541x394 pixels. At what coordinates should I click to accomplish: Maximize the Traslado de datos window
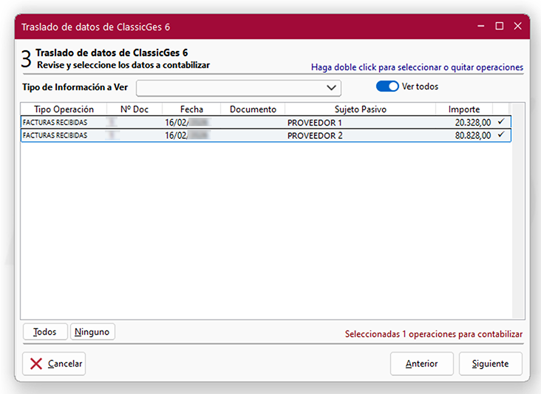coord(500,26)
